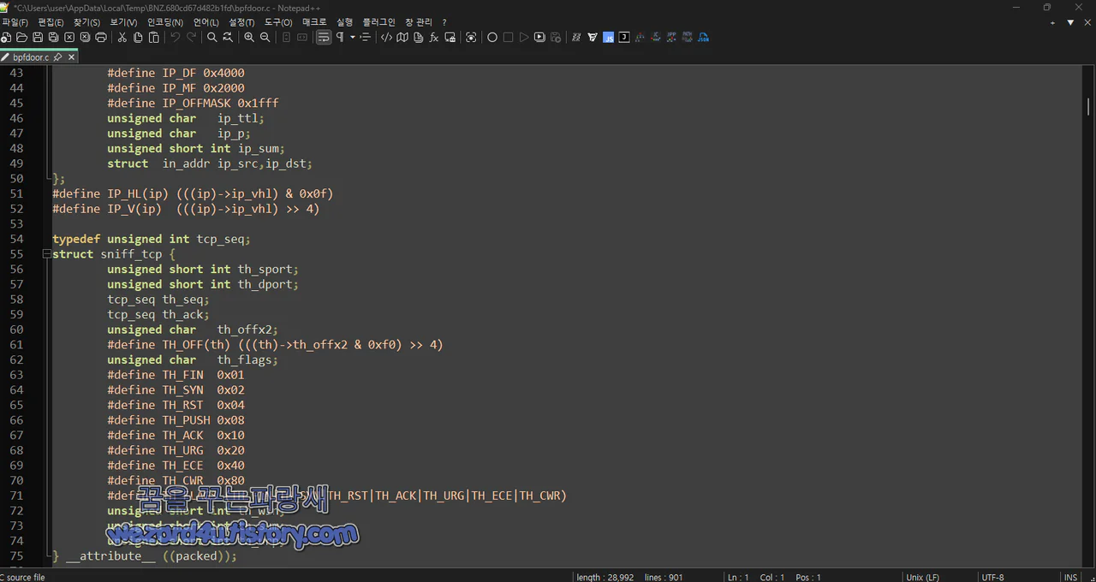
Task: Open the 창 관리 menu
Action: click(x=419, y=22)
